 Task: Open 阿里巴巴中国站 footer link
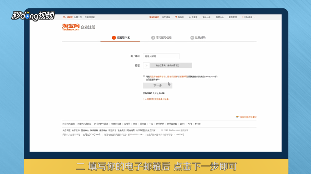click(x=101, y=124)
